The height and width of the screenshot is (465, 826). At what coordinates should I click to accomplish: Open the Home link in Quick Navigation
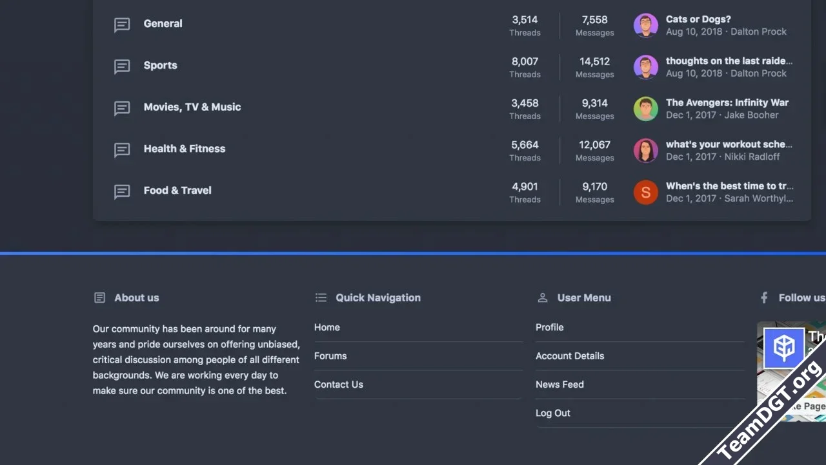(x=327, y=327)
